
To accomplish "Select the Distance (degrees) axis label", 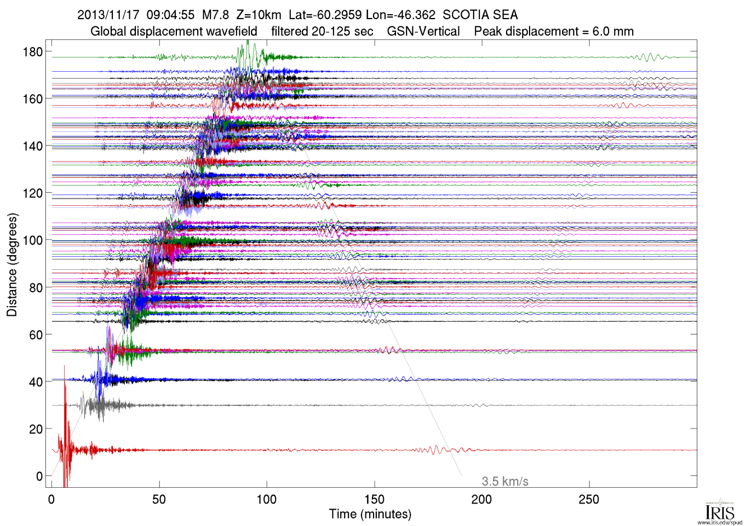I will tap(12, 264).
